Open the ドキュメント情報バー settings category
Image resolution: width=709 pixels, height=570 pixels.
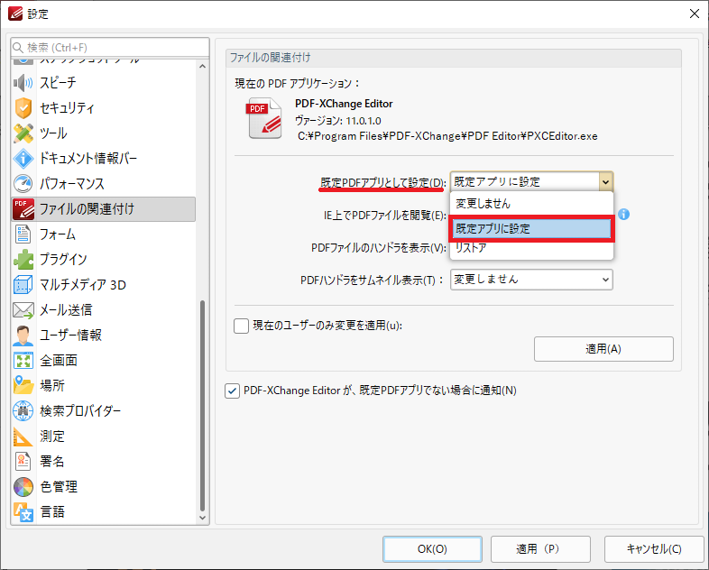pos(104,159)
